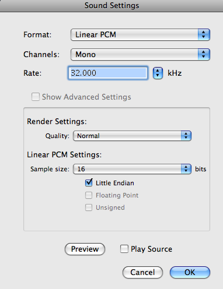This screenshot has height=289, width=223.
Task: Click the Little Endian label text
Action: (115, 183)
